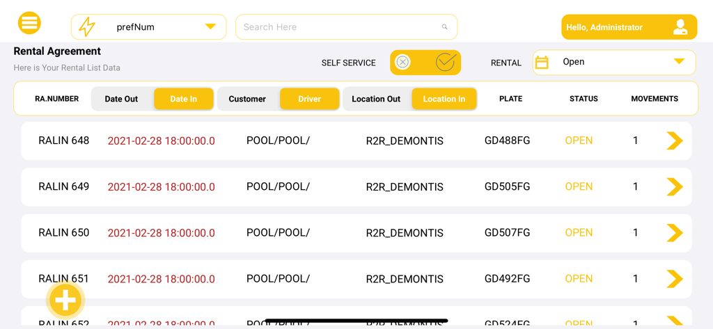
Task: Click the movements count in RALIN 649 row
Action: point(635,186)
